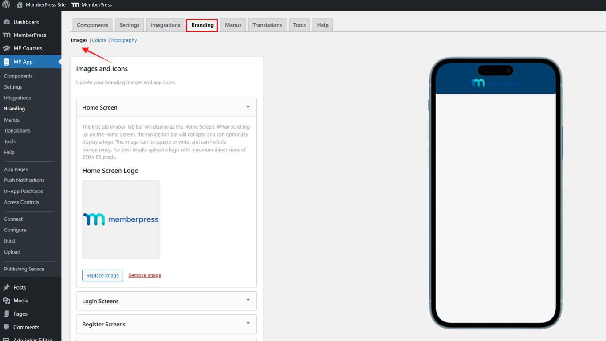Open Dashboard from the sidebar icon

coord(7,22)
